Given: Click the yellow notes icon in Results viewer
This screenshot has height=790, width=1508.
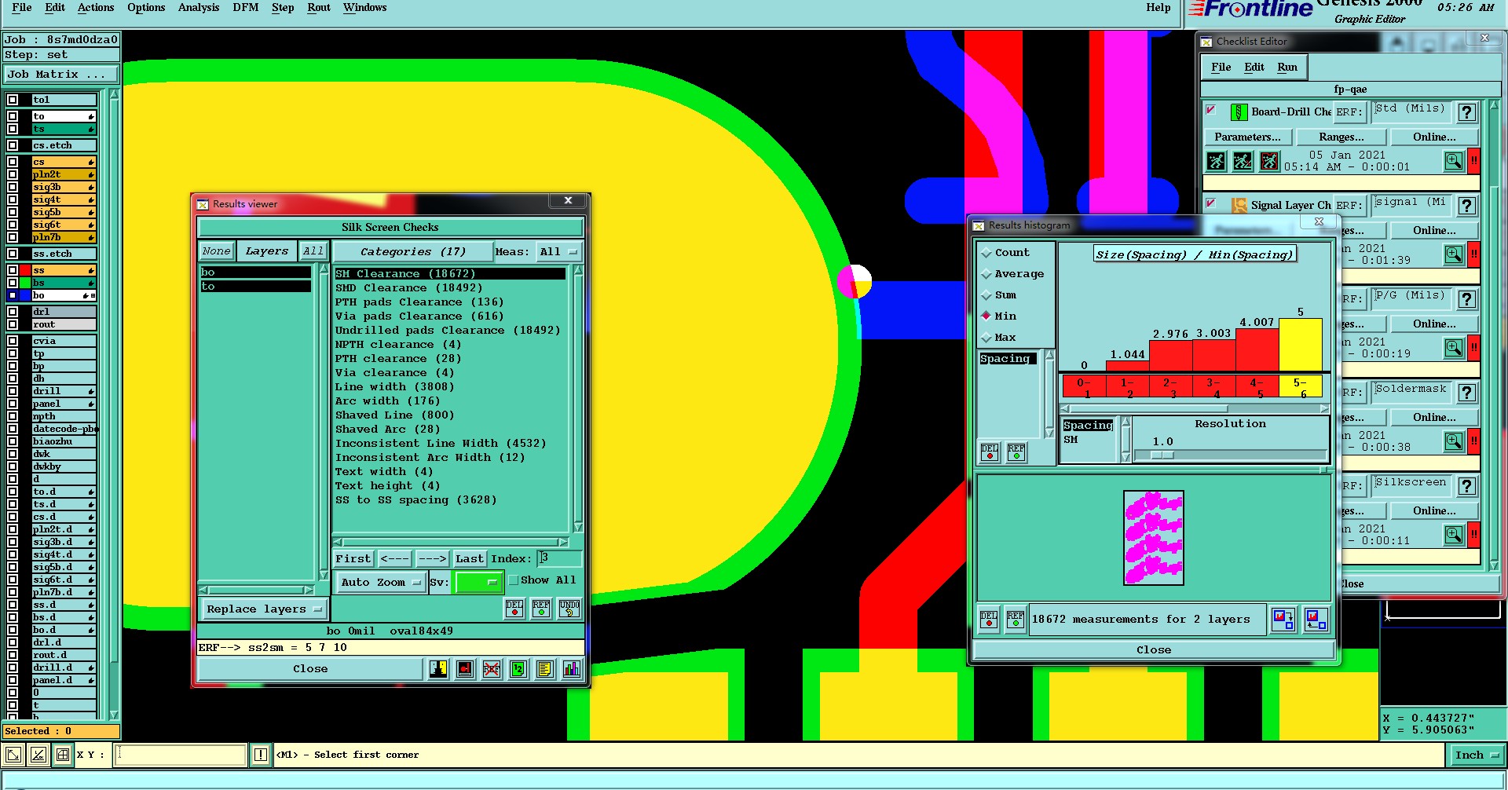Looking at the screenshot, I should [545, 669].
